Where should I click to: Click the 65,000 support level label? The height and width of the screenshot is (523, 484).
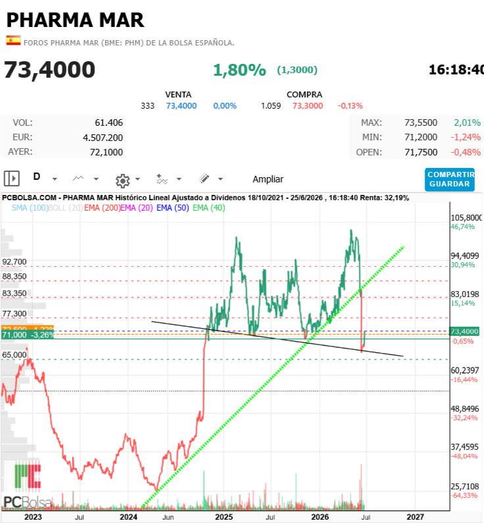(14, 354)
